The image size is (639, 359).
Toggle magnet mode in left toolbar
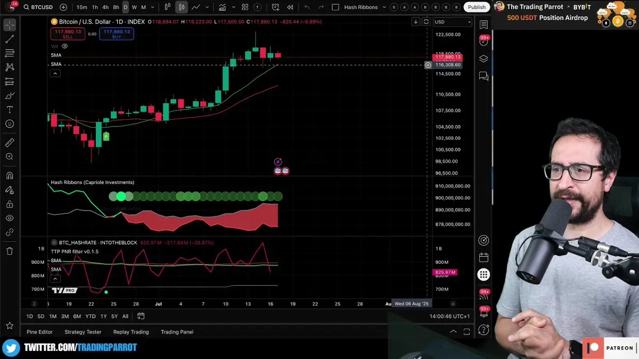pos(10,176)
